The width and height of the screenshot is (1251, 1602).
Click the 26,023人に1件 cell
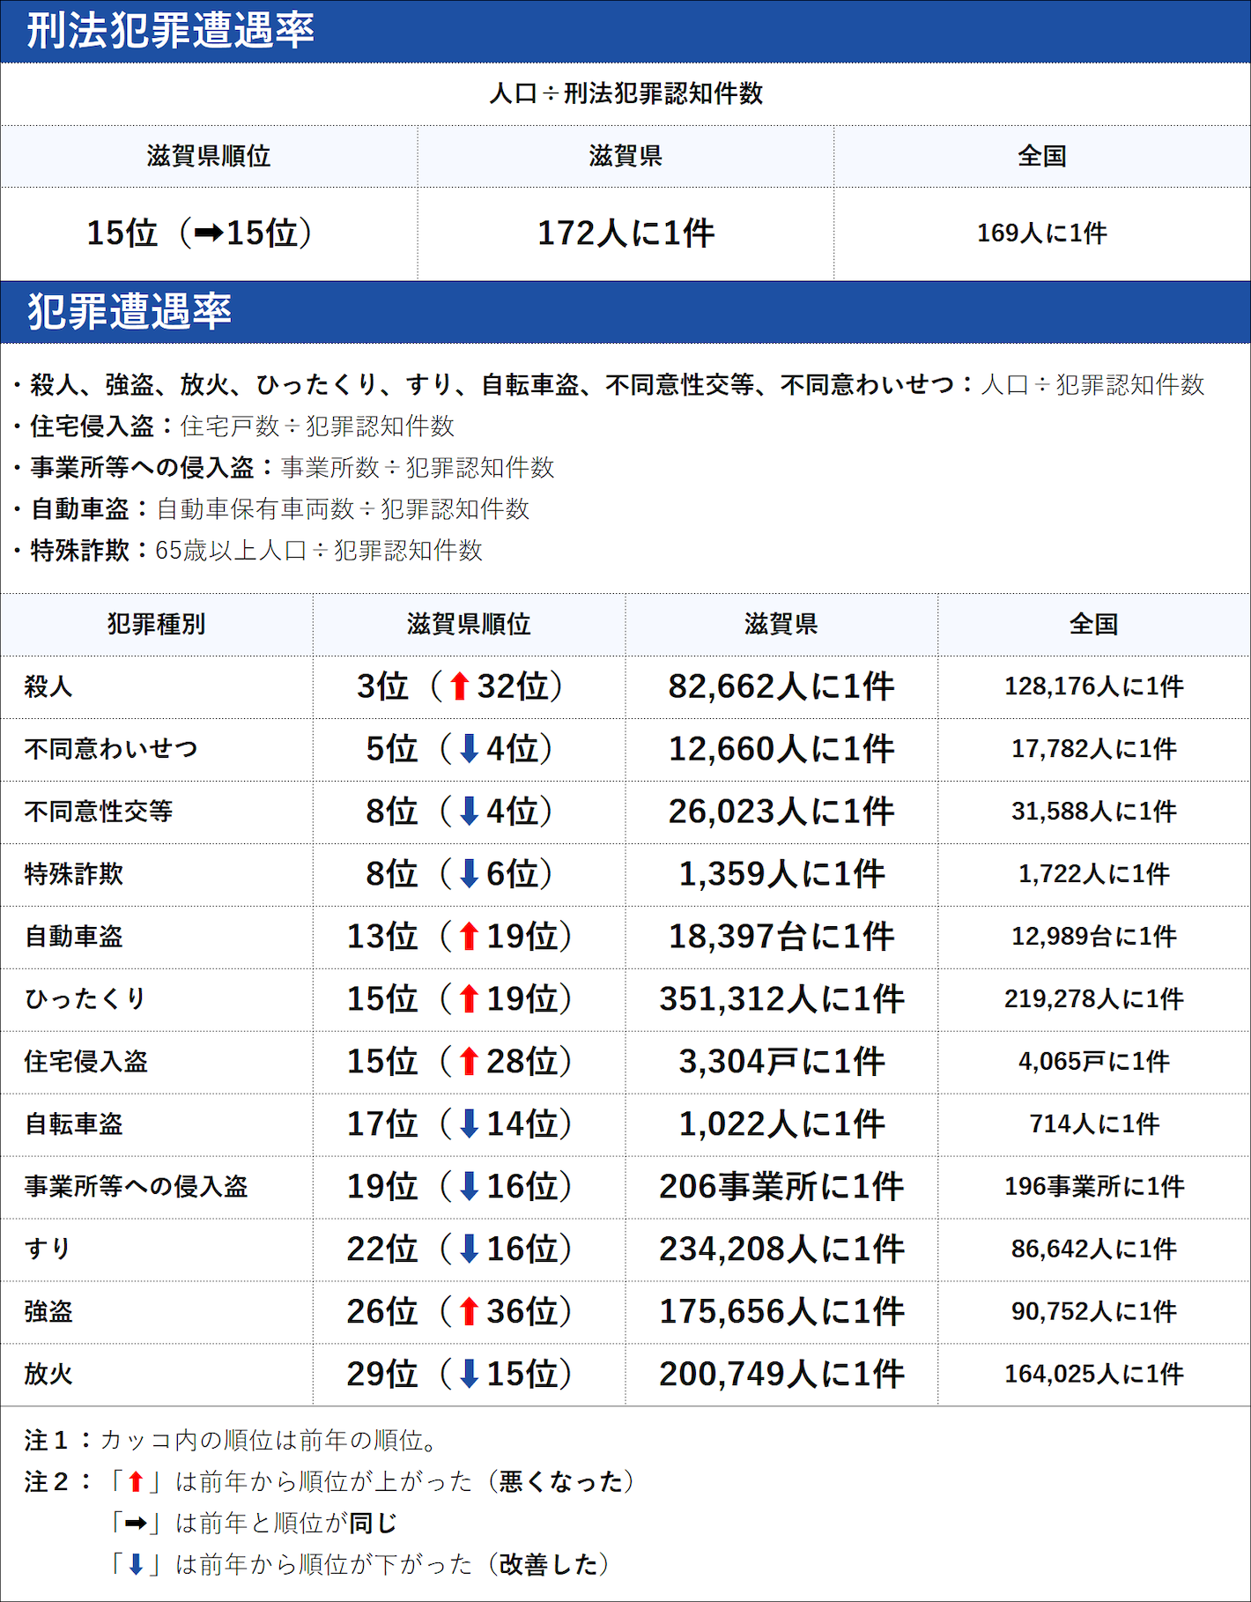(x=781, y=812)
